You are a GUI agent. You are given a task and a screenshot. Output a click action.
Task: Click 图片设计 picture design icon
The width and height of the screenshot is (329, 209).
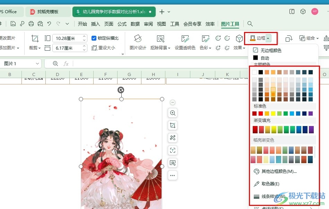coord(138,43)
